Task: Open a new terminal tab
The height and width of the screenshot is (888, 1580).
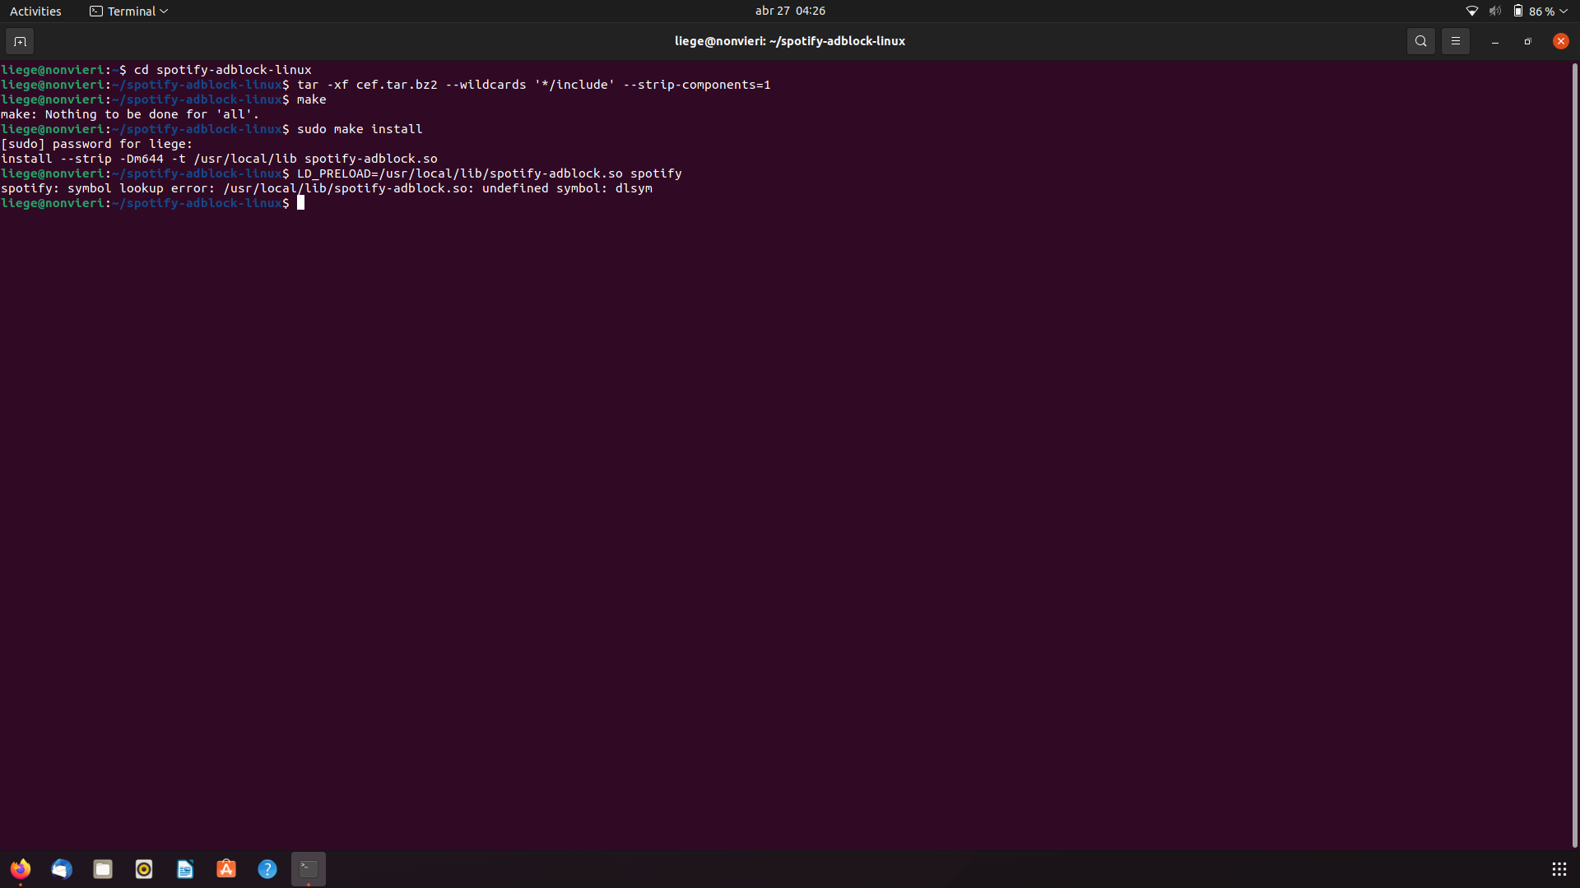Action: [19, 41]
